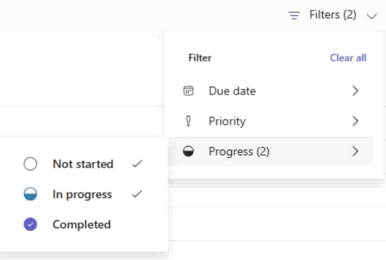Click the Filter panel heading

[x=200, y=58]
